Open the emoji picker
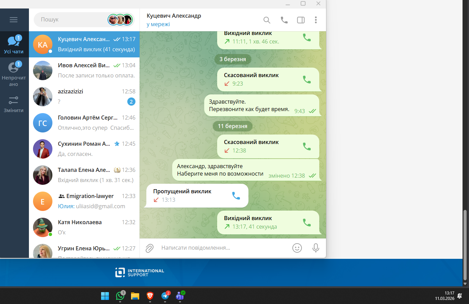Screen dimensions: 469x304 [x=297, y=248]
